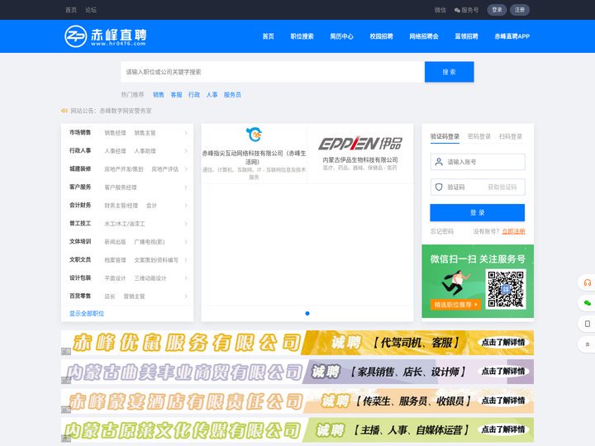Open 简历中心 in the navigation
This screenshot has height=446, width=595.
pyautogui.click(x=341, y=36)
